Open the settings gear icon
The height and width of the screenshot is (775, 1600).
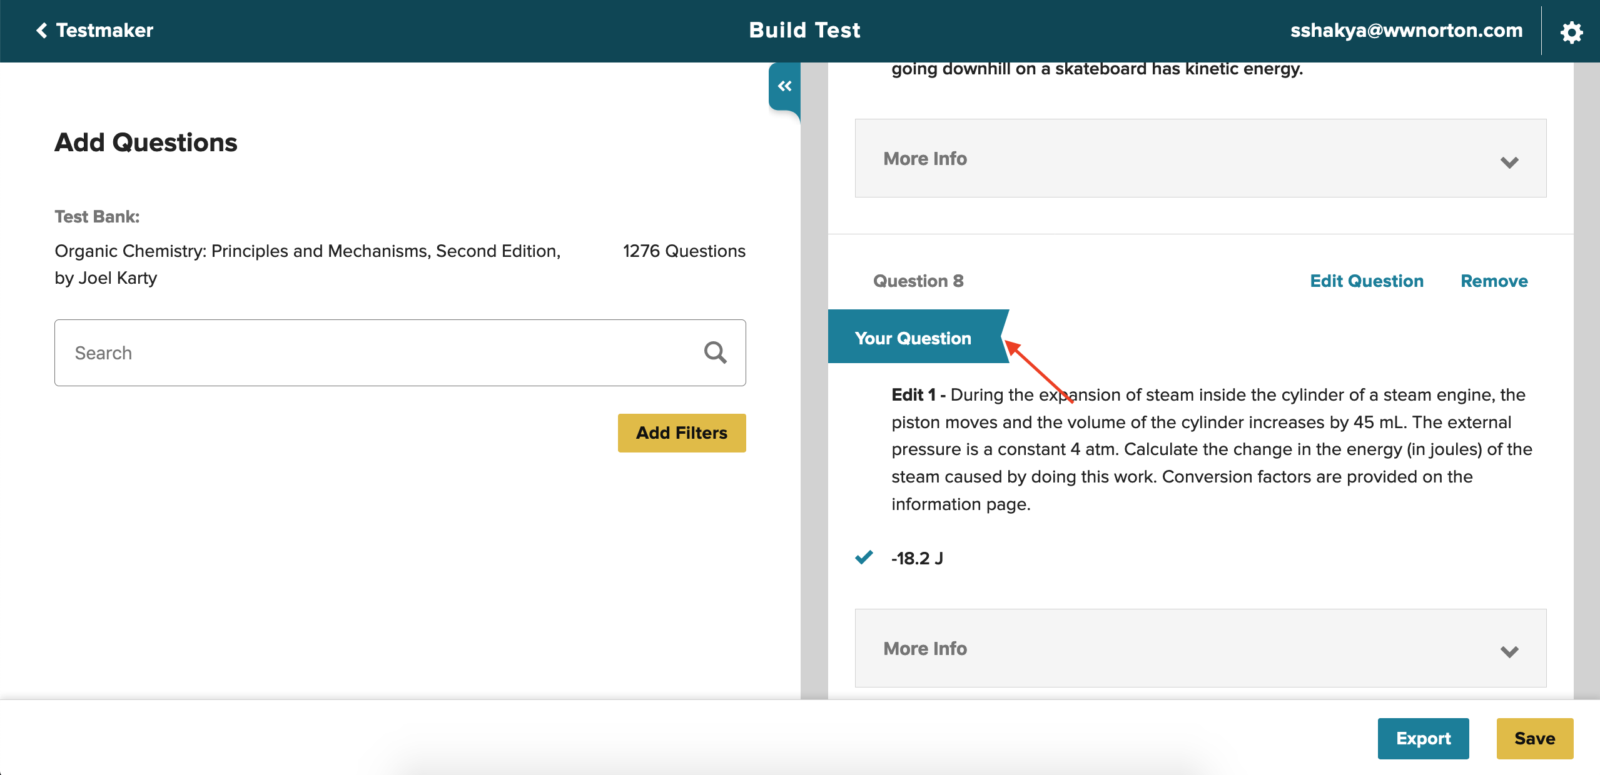(1571, 31)
